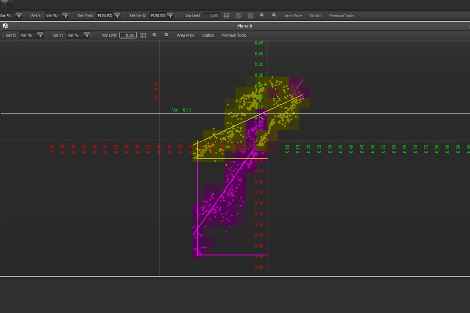This screenshot has height=313, width=470.
Task: Open the Set Y dropdown in Plane B
Action: [78, 35]
